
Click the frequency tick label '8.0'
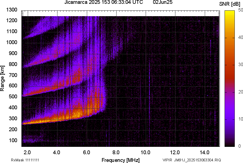[x=116, y=153]
